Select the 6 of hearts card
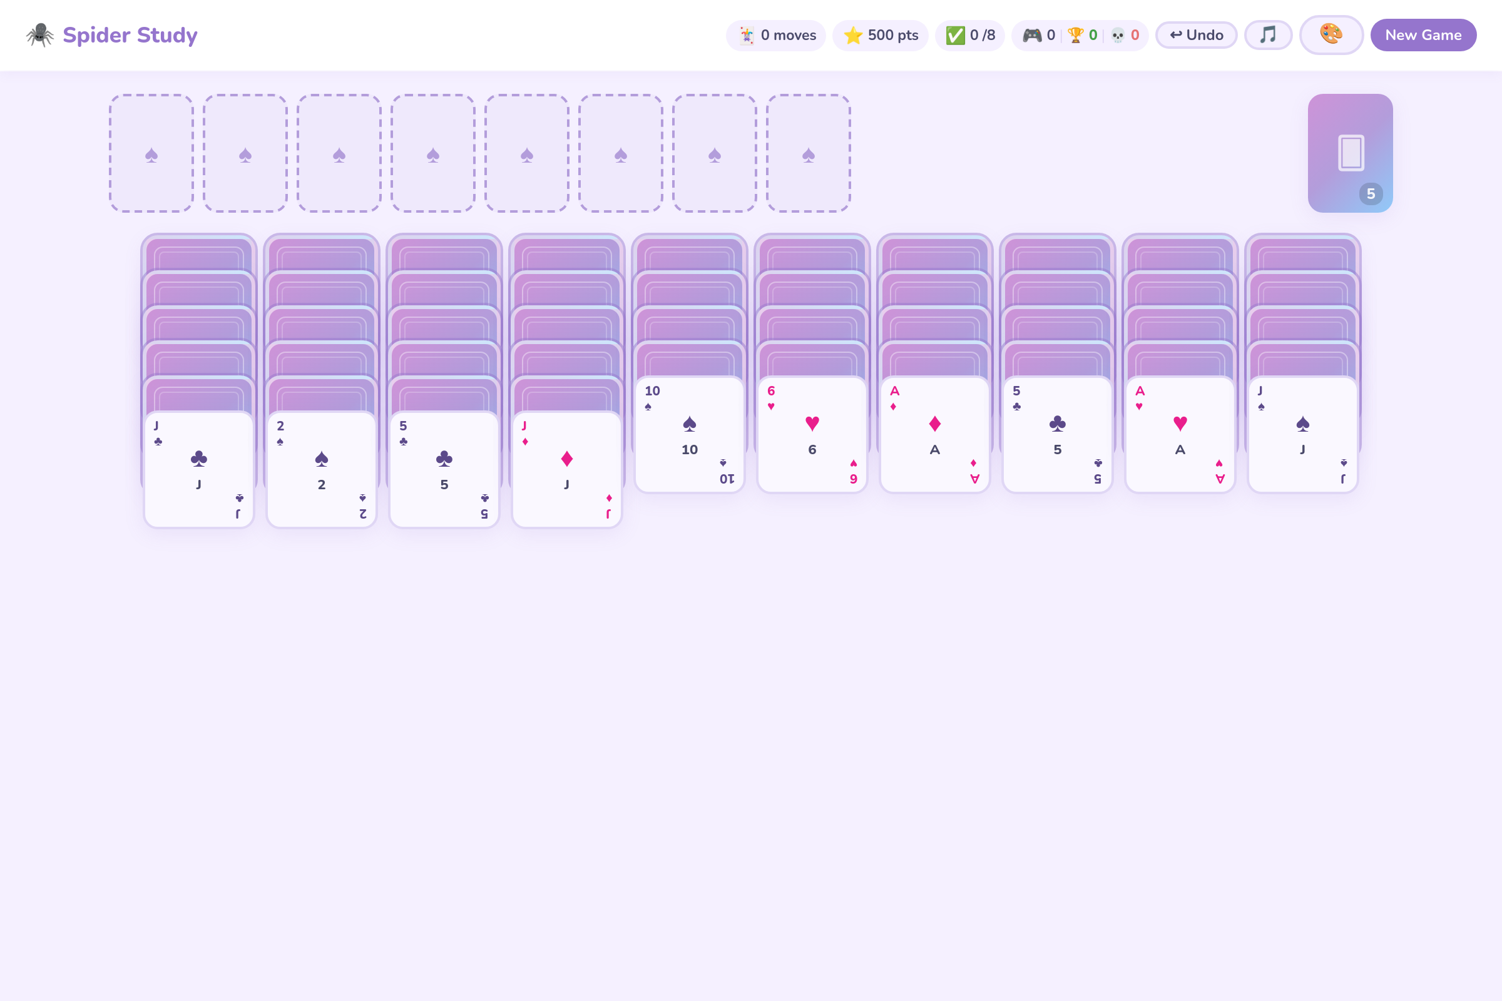Screen dimensions: 1502x1001 click(x=812, y=435)
